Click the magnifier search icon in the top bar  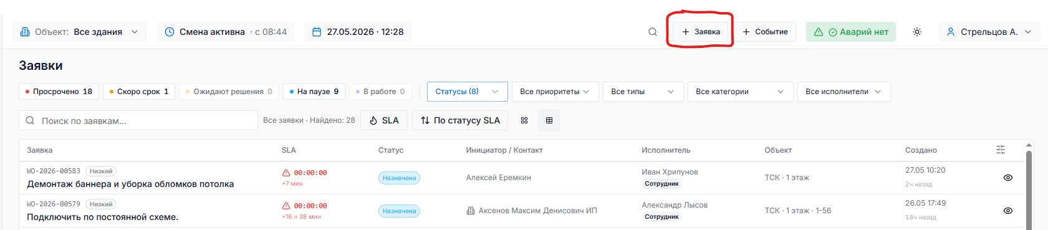click(652, 32)
